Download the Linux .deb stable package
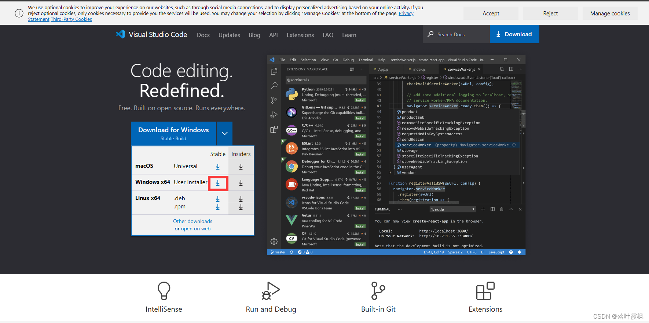Screen dimensions: 649x323 tap(218, 199)
